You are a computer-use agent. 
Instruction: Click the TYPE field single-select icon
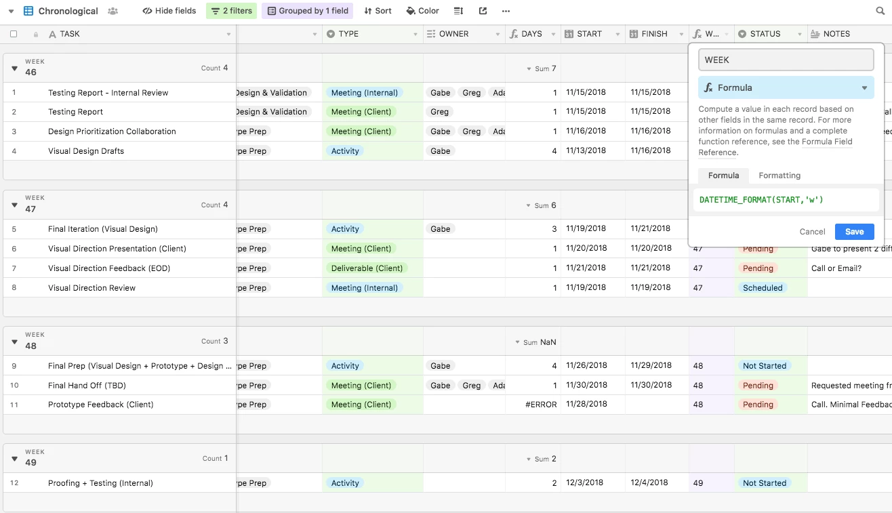coord(331,34)
